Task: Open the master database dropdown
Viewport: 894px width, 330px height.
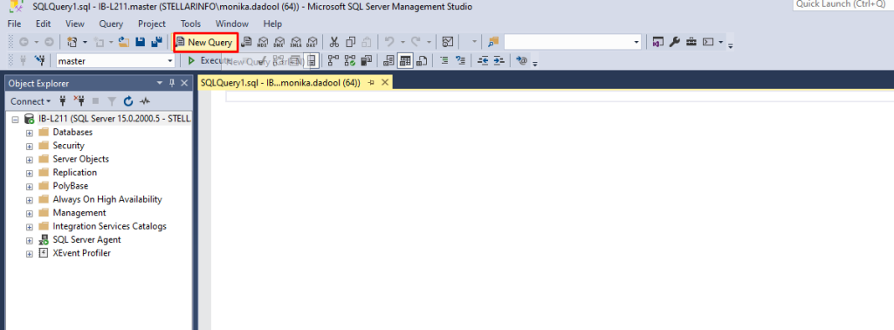Action: (x=170, y=61)
